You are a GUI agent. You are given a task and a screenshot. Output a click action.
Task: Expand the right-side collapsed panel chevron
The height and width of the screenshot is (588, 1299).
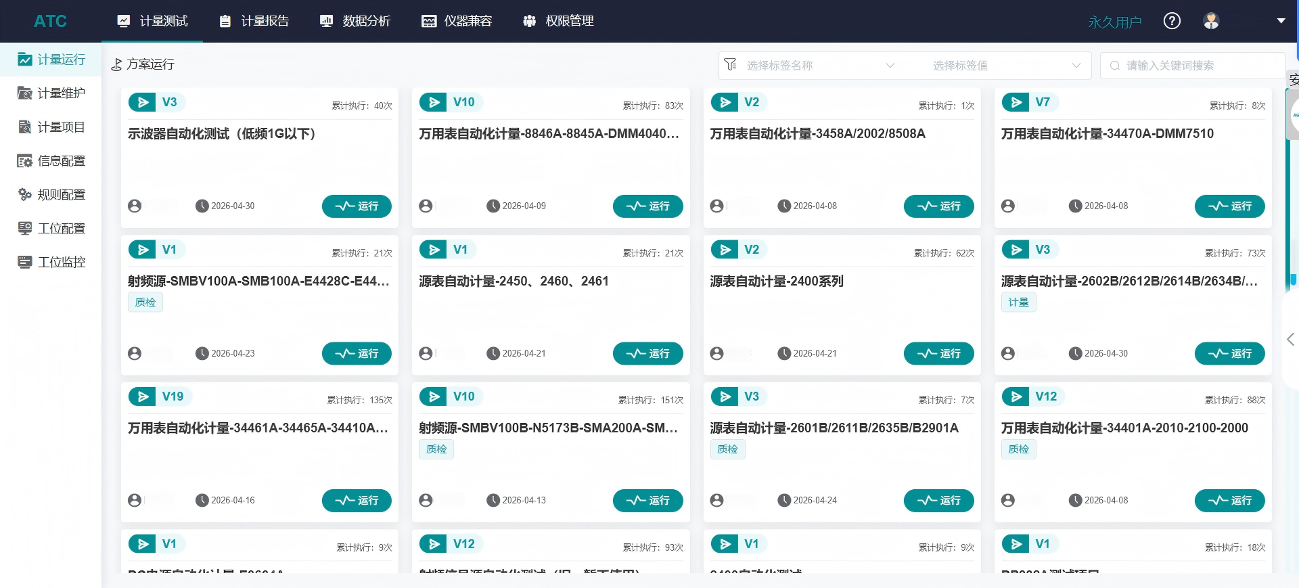tap(1290, 339)
